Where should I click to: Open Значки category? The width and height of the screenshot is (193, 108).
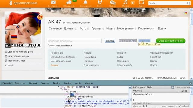[54, 65]
